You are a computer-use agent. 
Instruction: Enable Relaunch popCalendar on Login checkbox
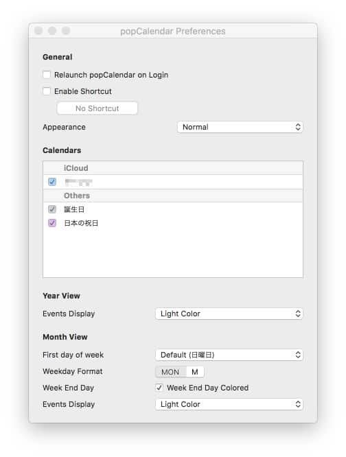[x=47, y=75]
